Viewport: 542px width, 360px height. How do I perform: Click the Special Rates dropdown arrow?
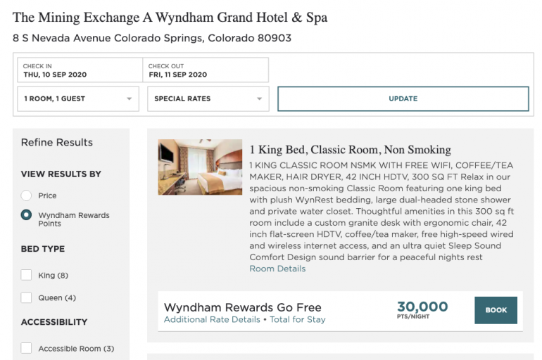coord(259,99)
